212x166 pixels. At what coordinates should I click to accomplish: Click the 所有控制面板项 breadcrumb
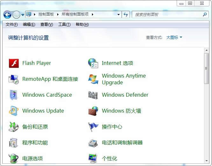coord(75,14)
